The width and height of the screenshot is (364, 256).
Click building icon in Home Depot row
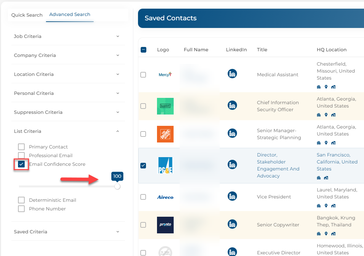(319, 143)
